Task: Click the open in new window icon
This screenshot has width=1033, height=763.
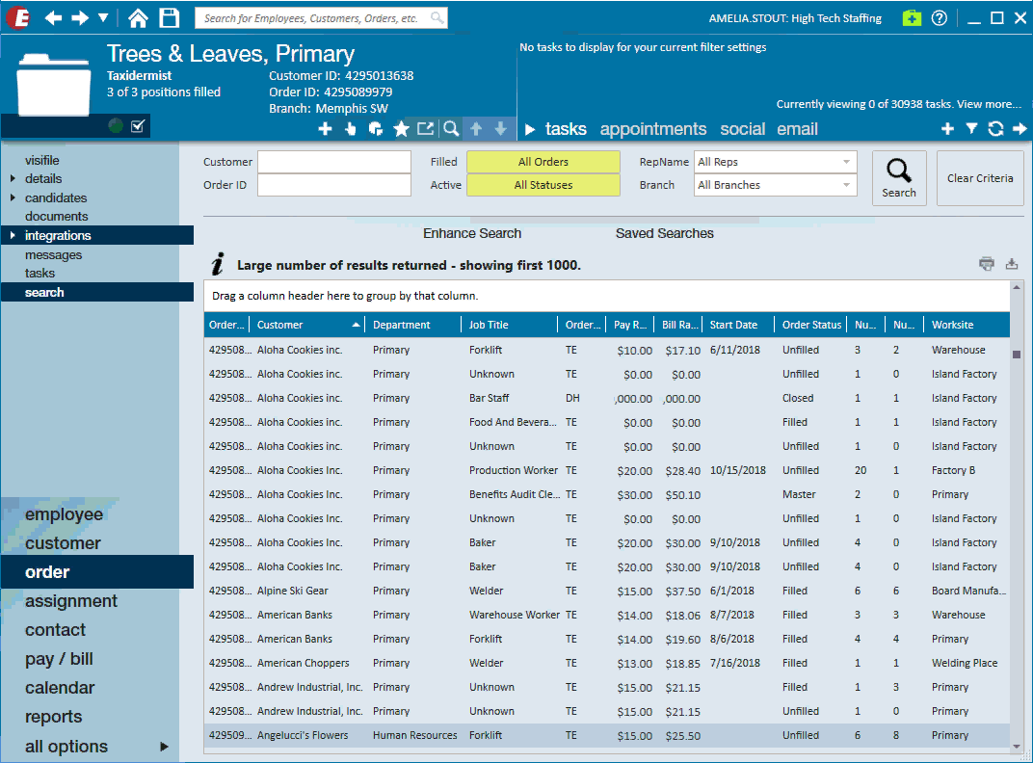Action: point(426,129)
